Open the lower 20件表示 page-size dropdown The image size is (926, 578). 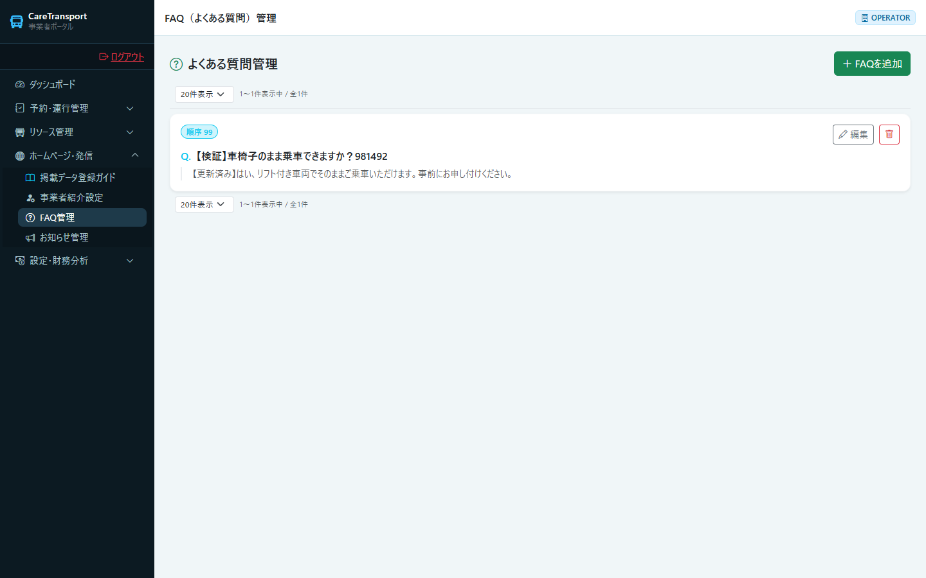point(204,204)
